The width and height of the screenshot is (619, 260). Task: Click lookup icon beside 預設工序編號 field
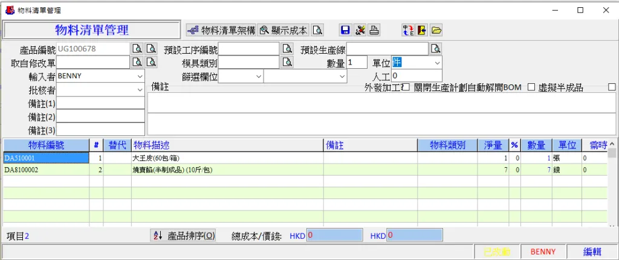[288, 49]
